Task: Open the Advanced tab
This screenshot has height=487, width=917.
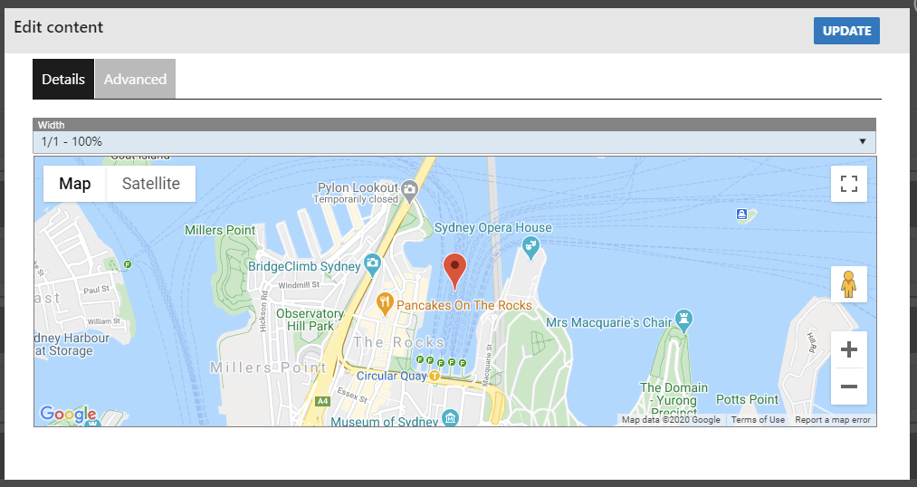Action: click(135, 79)
